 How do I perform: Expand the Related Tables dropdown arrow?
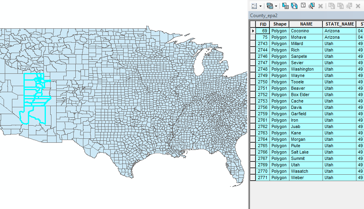[276, 6]
